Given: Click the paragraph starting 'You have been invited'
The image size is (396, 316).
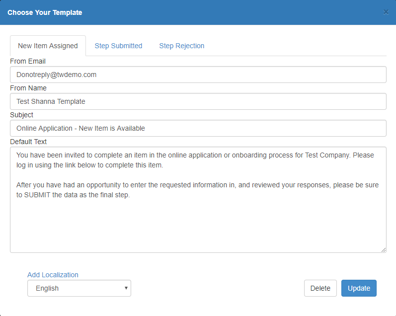Looking at the screenshot, I should pyautogui.click(x=195, y=160).
